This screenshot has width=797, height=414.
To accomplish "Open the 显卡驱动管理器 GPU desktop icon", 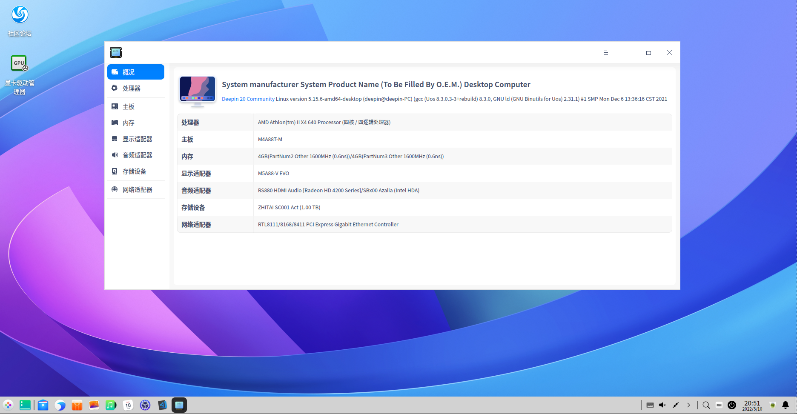I will (20, 75).
